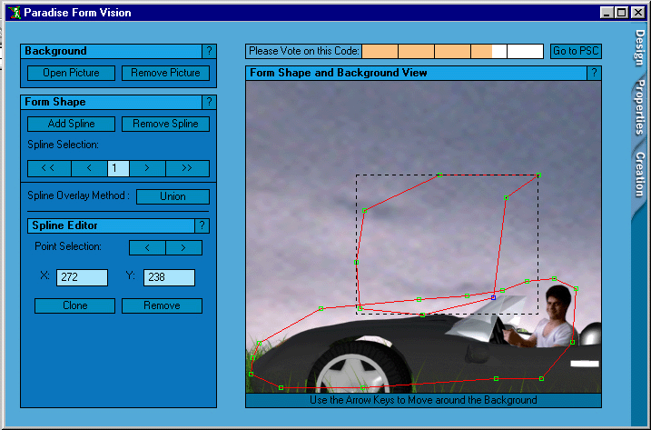Screen dimensions: 651x430
Task: Click Go to PSC button
Action: pos(576,51)
